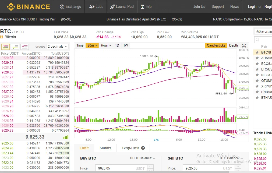The image size is (272, 173).
Task: Click the Sell BTC price field
Action: tap(209, 168)
